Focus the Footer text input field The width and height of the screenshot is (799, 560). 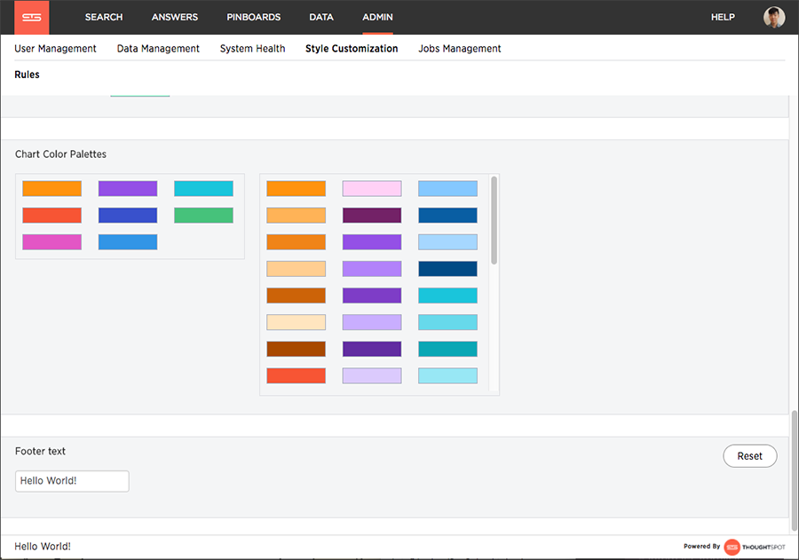click(x=72, y=481)
